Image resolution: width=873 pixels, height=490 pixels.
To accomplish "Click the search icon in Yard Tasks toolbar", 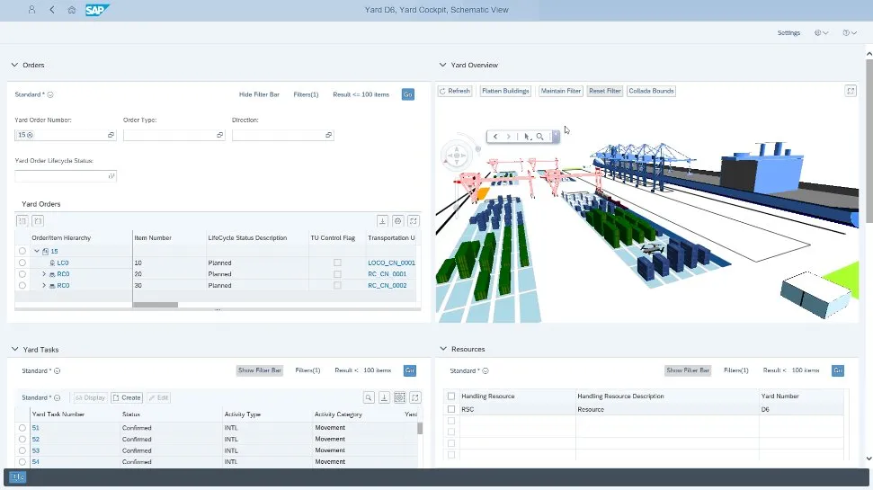I will [369, 397].
